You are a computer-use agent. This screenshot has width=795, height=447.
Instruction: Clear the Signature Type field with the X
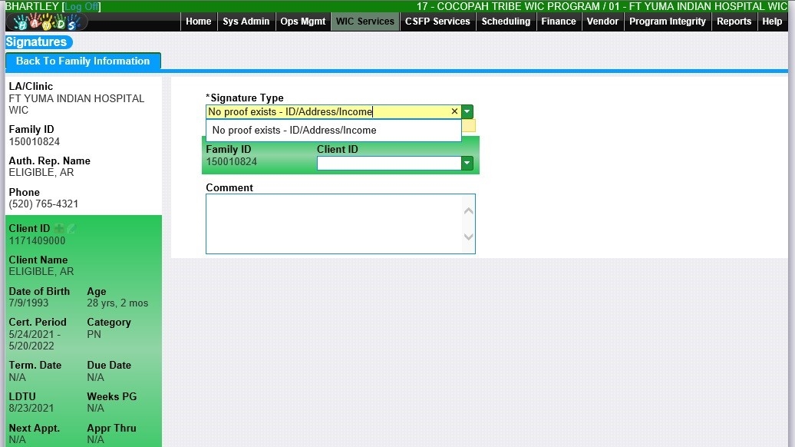[x=454, y=112]
